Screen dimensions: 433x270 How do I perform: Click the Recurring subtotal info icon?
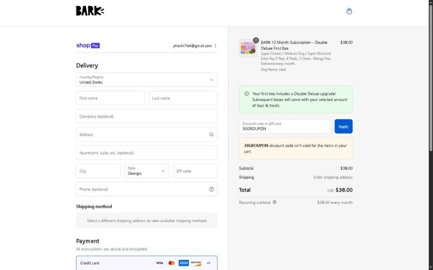275,202
